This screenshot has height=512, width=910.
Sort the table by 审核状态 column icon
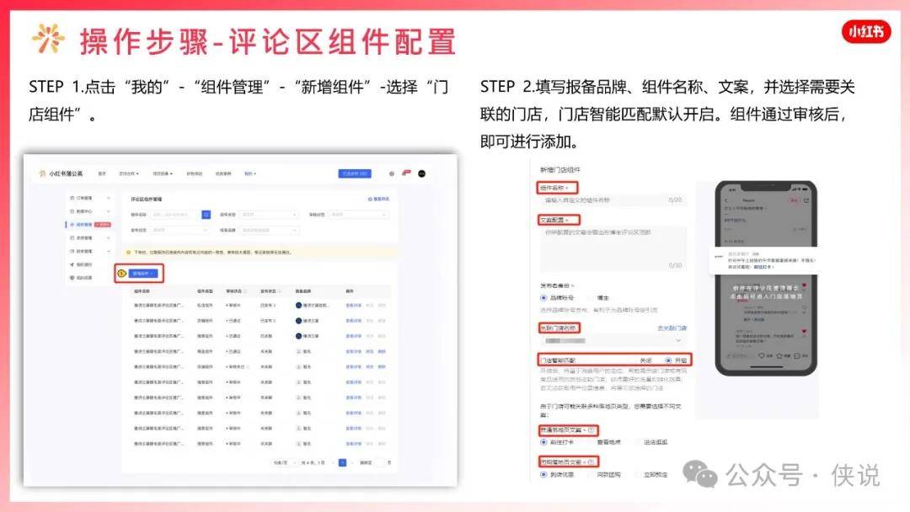(245, 291)
